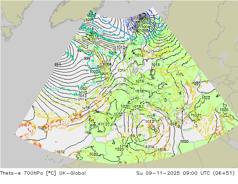Image resolution: width=238 pixels, height=184 pixels.
Task: Click the "1026" pressure label
Action: [x=90, y=20]
